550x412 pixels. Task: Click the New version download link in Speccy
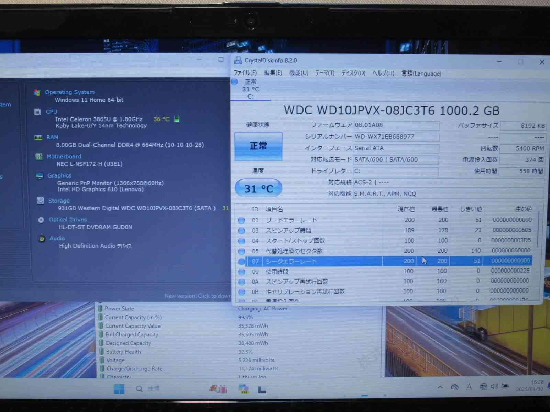click(197, 296)
